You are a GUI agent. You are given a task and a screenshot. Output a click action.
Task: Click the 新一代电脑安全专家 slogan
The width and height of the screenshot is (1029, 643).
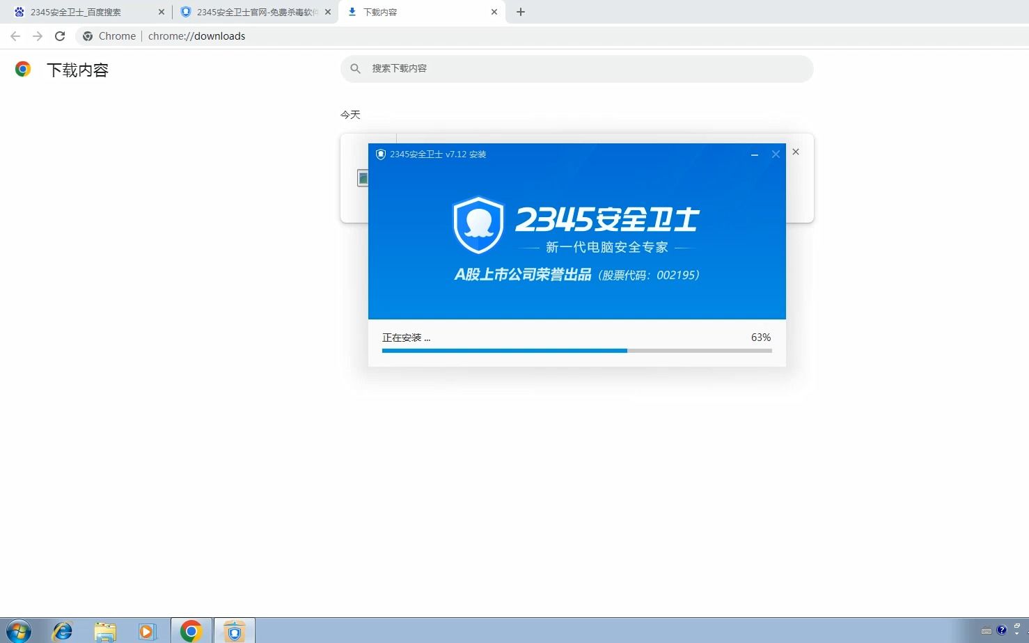(x=607, y=247)
